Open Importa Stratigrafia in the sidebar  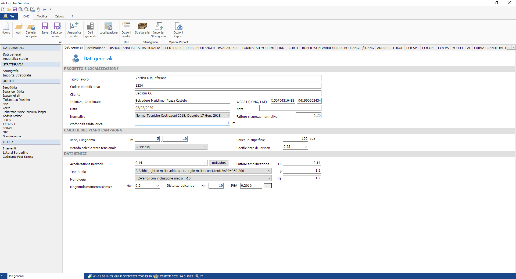(17, 75)
